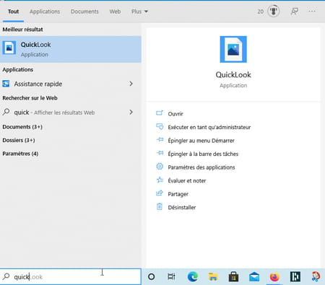Click the search box magnifier icon
The image size is (325, 285).
pyautogui.click(x=6, y=276)
